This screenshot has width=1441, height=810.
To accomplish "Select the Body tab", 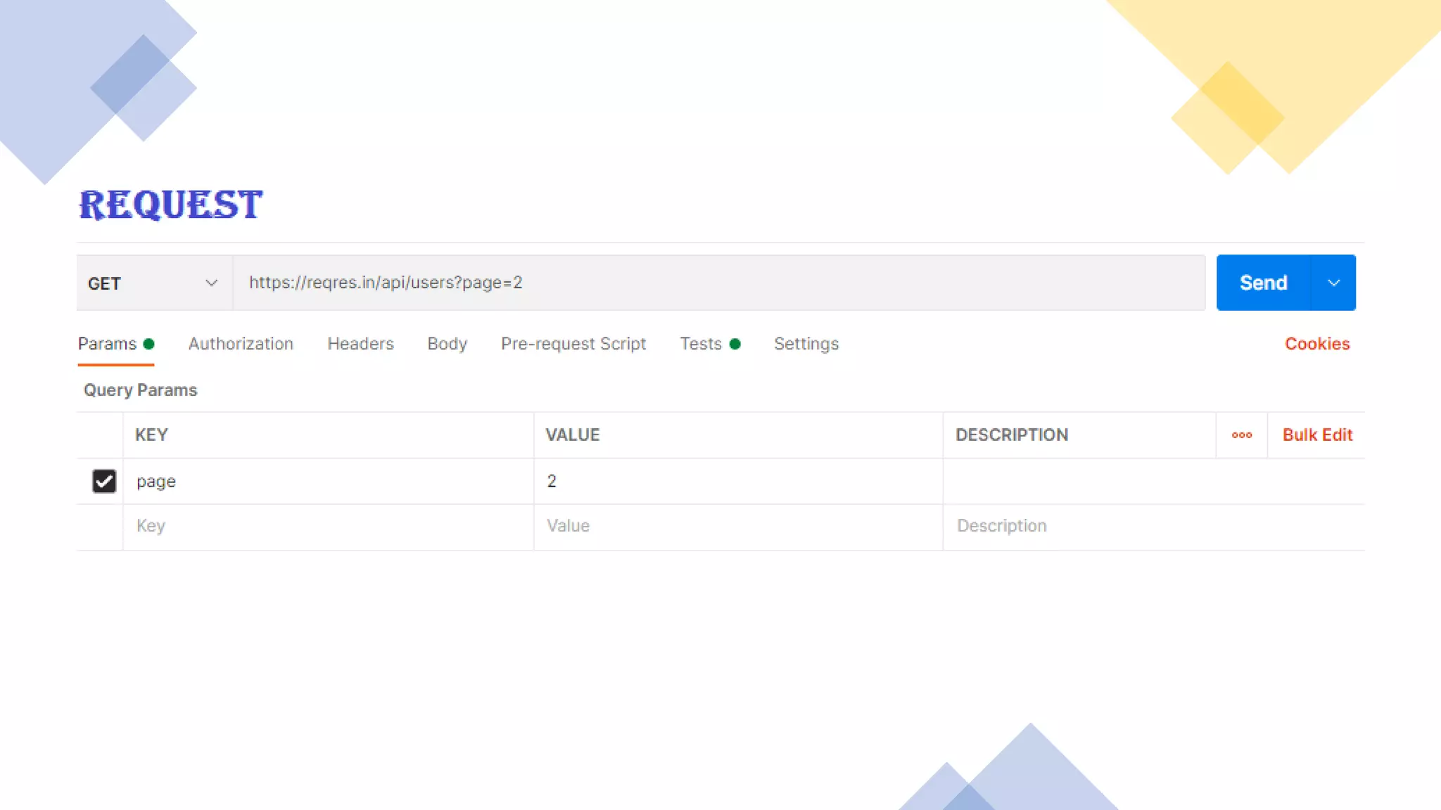I will pos(447,344).
